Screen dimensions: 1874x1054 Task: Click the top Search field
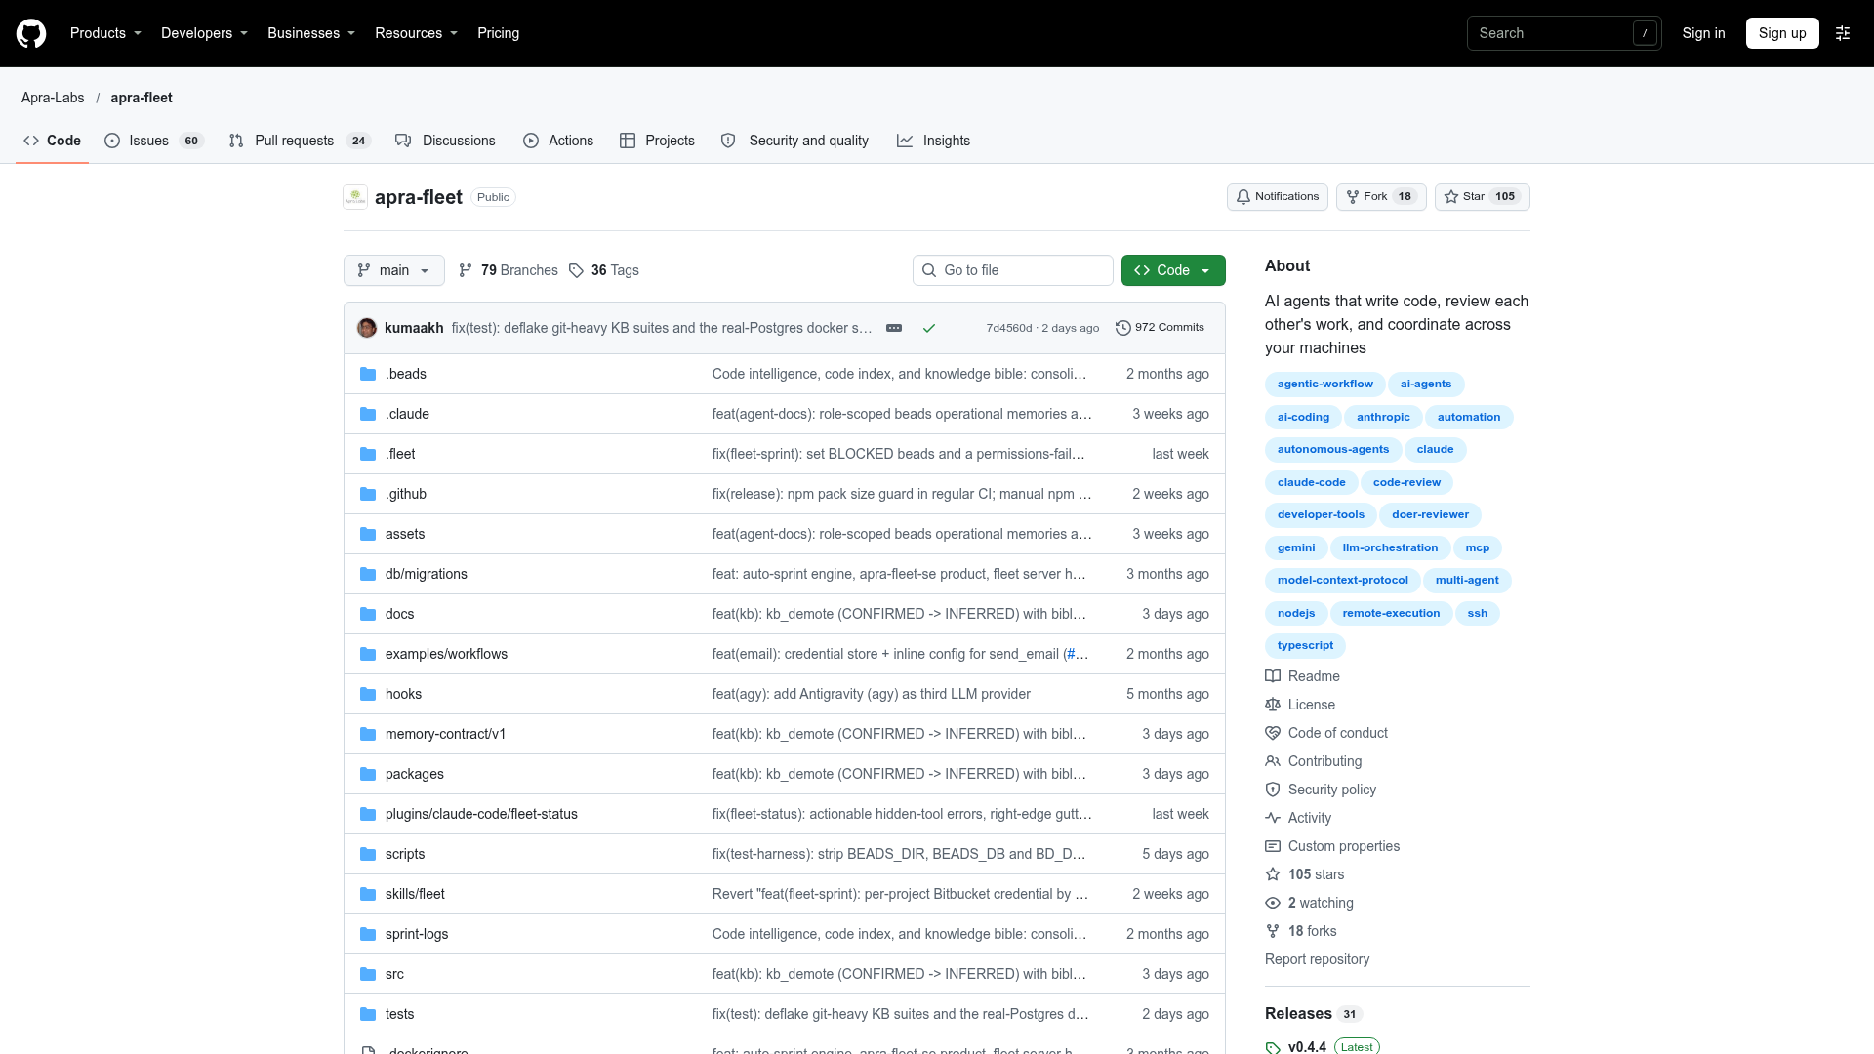click(x=1564, y=33)
